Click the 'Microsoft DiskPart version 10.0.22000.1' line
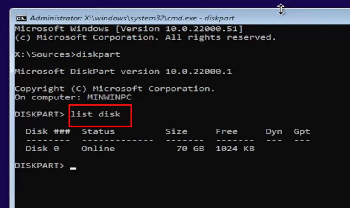The image size is (350, 208). point(123,72)
